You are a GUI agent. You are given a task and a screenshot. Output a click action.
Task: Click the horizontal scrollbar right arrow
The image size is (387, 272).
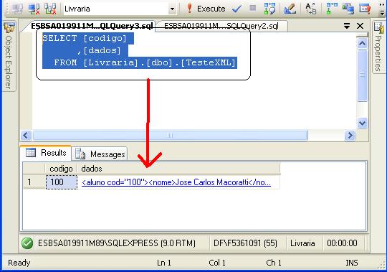click(350, 136)
